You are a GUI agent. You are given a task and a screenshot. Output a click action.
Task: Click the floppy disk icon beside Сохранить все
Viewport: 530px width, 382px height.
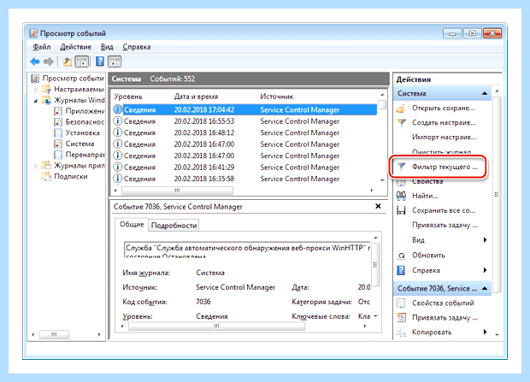coord(401,210)
